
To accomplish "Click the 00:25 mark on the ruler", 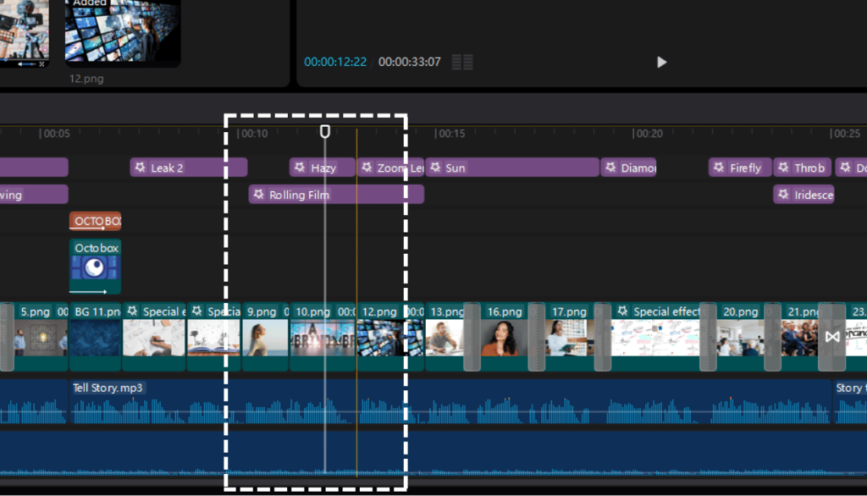I will pyautogui.click(x=846, y=133).
